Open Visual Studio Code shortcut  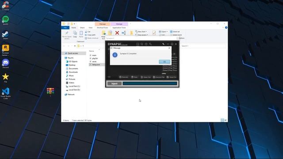click(5, 93)
